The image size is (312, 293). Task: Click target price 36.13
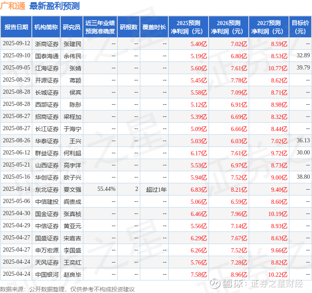(x=303, y=141)
